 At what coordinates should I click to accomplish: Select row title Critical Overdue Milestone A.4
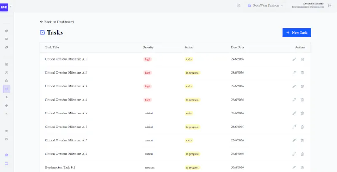coord(66,100)
